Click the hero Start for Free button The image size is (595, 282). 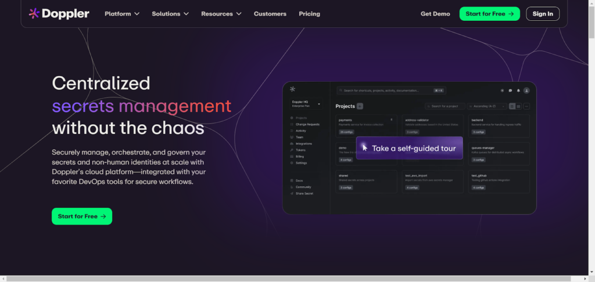[82, 216]
